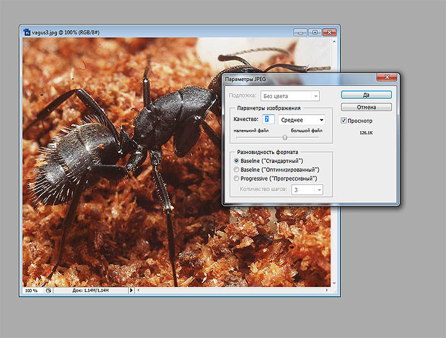
Task: Open the Среднее quality preset dropdown
Action: pos(303,119)
